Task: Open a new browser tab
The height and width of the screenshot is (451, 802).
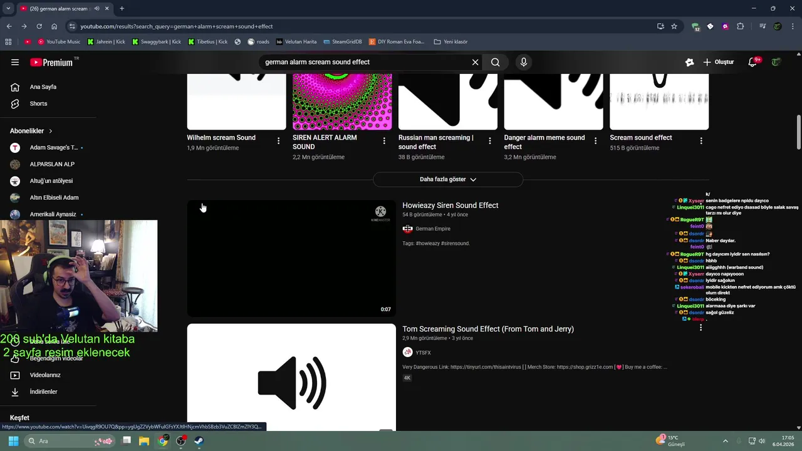Action: (122, 8)
